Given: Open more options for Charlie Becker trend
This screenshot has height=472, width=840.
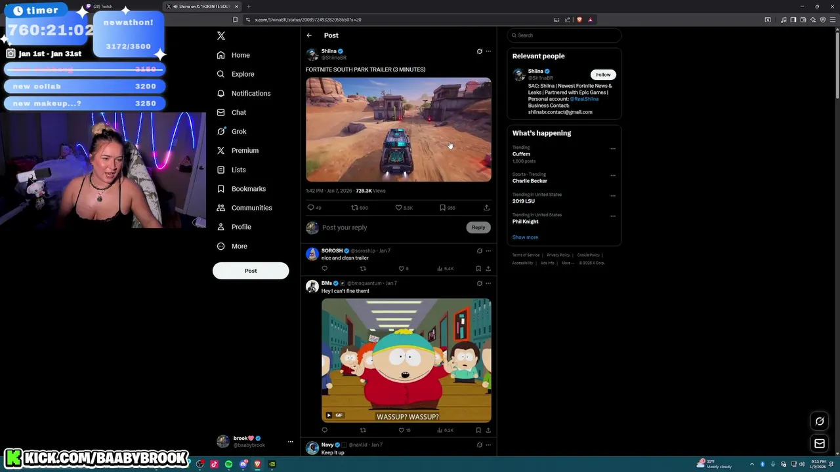Looking at the screenshot, I should point(613,176).
